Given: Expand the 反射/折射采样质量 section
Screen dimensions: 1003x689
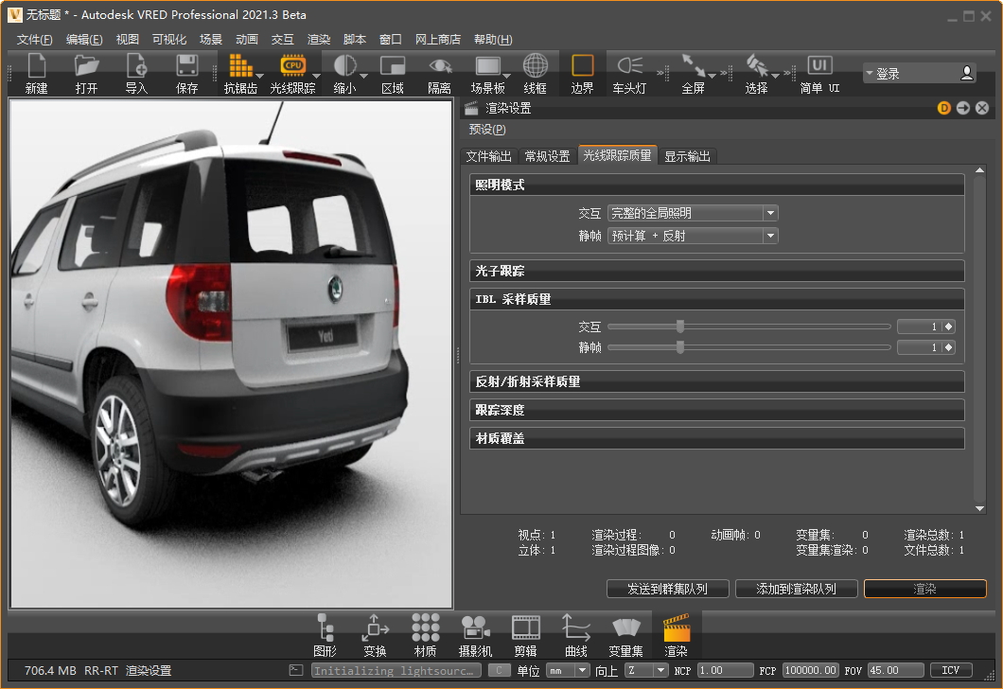Looking at the screenshot, I should (716, 382).
